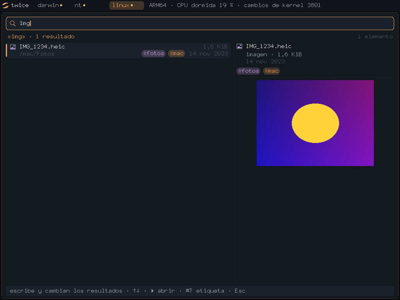
Task: Select the IMG_1234.heic name in the result row
Action: click(42, 47)
